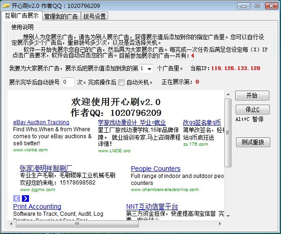The height and width of the screenshot is (234, 281).
Task: Open the 拨号设置 tab
Action: click(94, 16)
